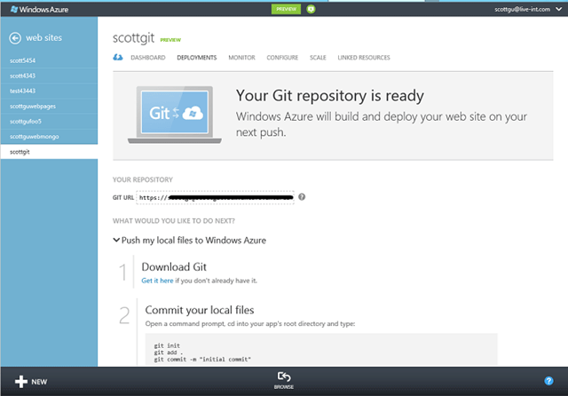Click the green PREVIEW label beside scottgit
The image size is (568, 396).
170,40
